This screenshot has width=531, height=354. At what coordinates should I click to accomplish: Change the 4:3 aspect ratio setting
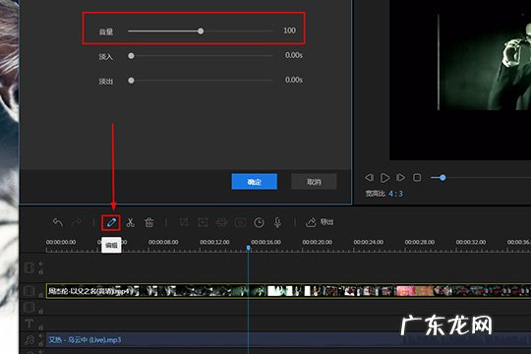tap(395, 194)
